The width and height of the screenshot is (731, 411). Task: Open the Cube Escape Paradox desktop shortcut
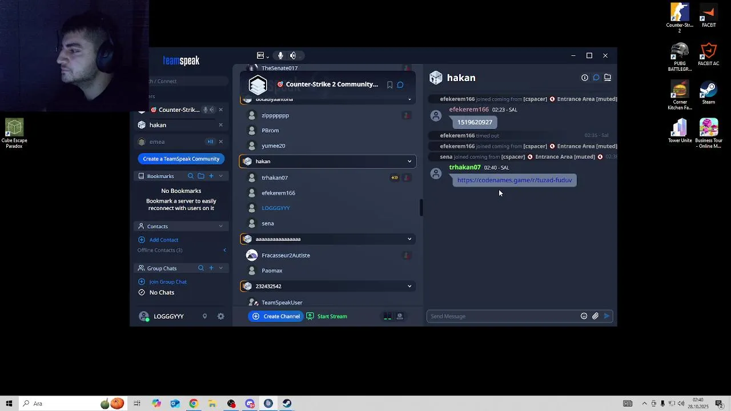click(x=14, y=134)
